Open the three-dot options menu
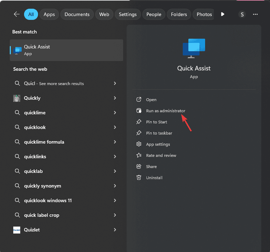Screen dimensions: 270x252 tap(255, 14)
